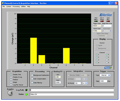Open the System menu
Screen dimensions: 120x101
[x=9, y=6]
